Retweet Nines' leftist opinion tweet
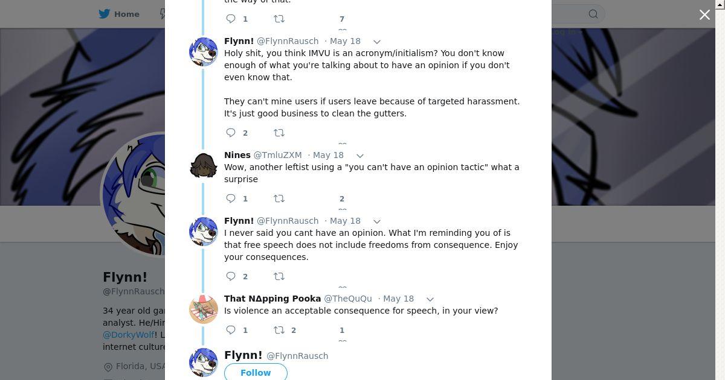This screenshot has height=380, width=725. click(x=279, y=198)
